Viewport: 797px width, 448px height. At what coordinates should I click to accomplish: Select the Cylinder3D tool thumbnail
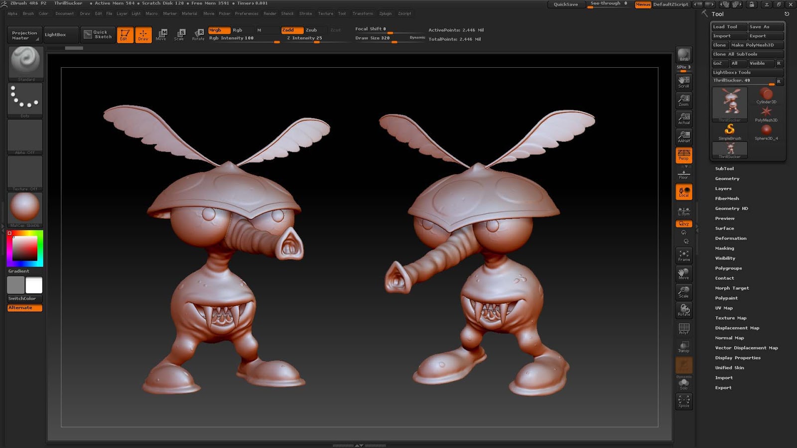[766, 95]
